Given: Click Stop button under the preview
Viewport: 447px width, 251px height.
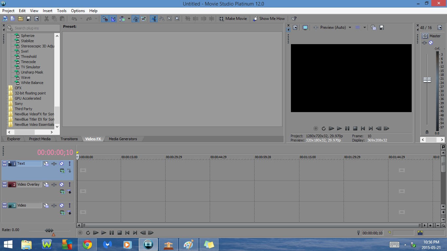Looking at the screenshot, I should click(x=355, y=128).
